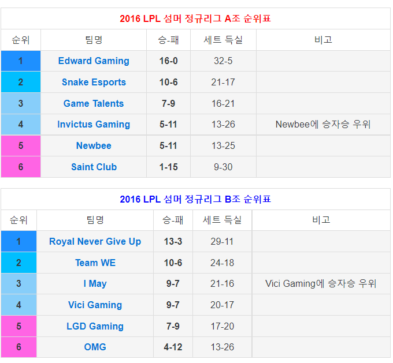Viewport: 393px width, 363px height.
Task: Select Invictus Gaming's 13-26 set score
Action: coord(223,125)
